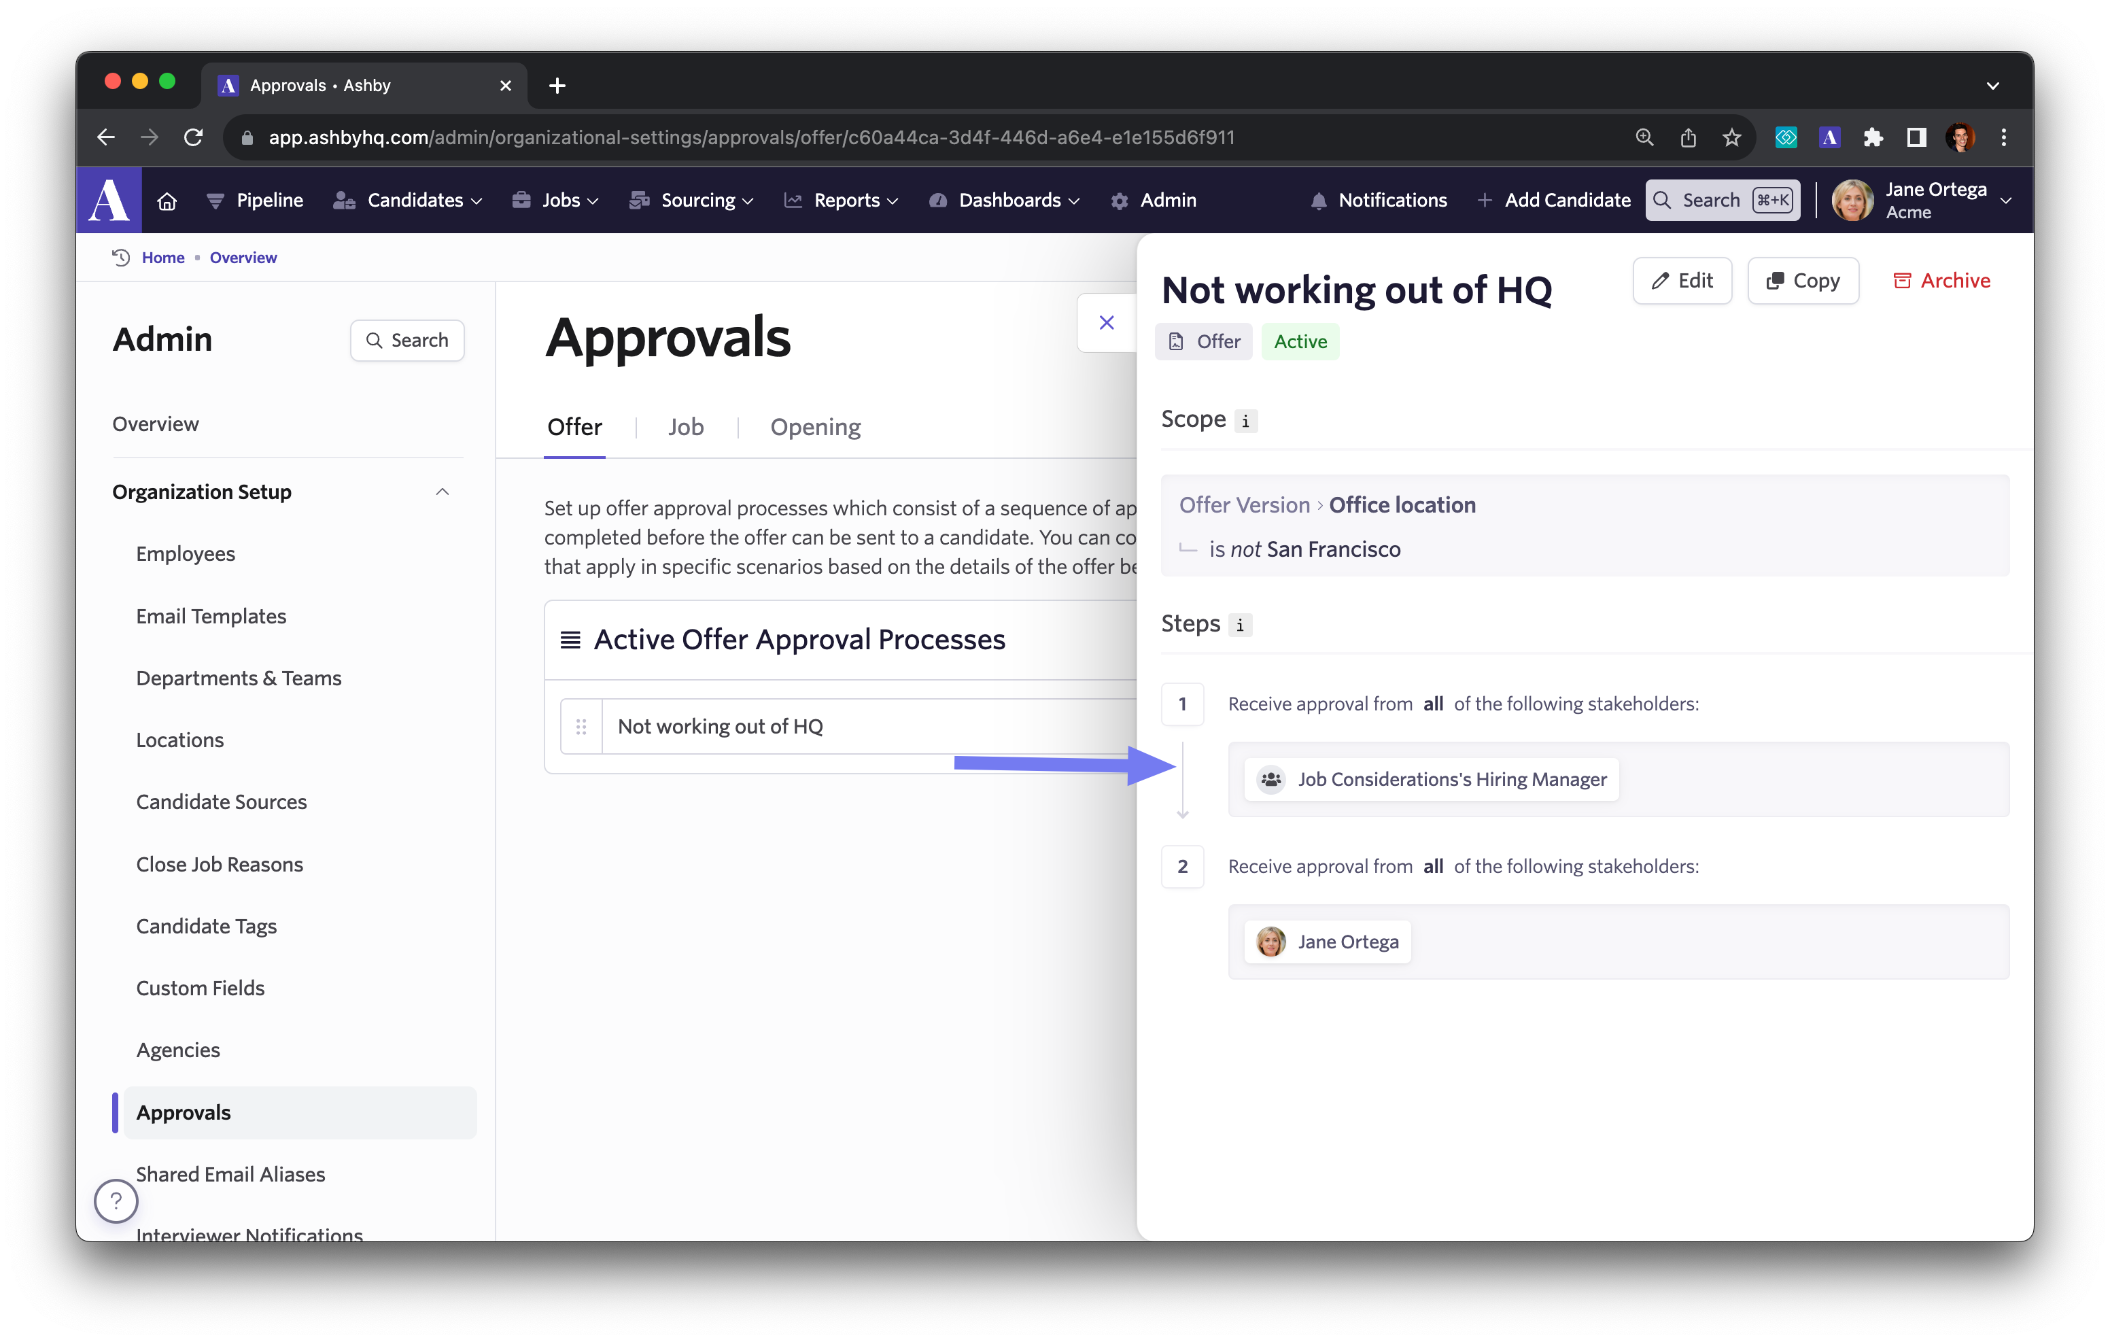Open the house Home icon in navbar
The image size is (2110, 1342).
click(x=167, y=201)
